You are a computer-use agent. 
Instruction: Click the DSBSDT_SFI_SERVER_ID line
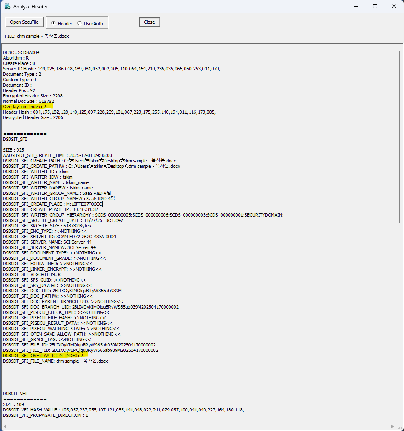click(x=59, y=237)
